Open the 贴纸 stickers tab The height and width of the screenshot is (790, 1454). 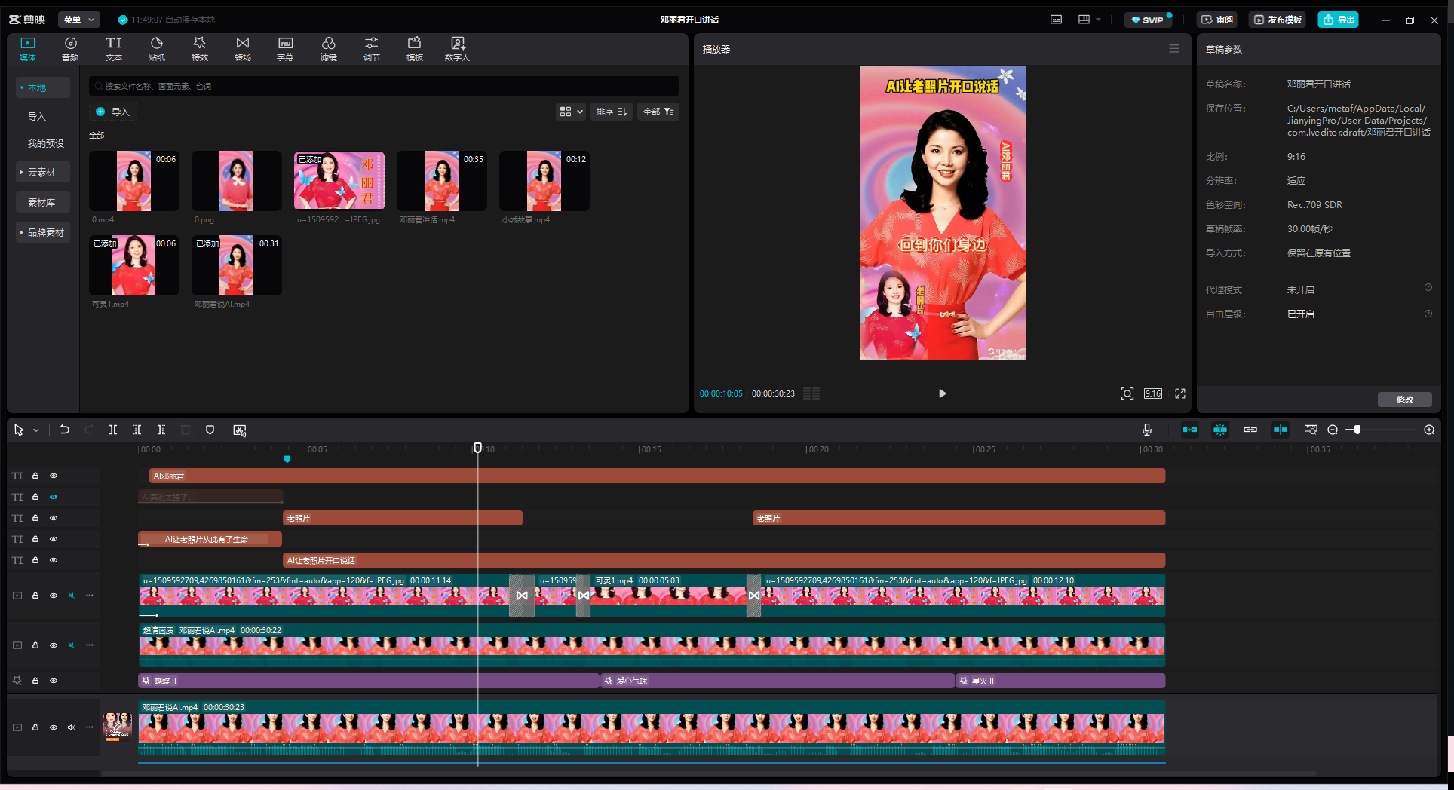(157, 49)
